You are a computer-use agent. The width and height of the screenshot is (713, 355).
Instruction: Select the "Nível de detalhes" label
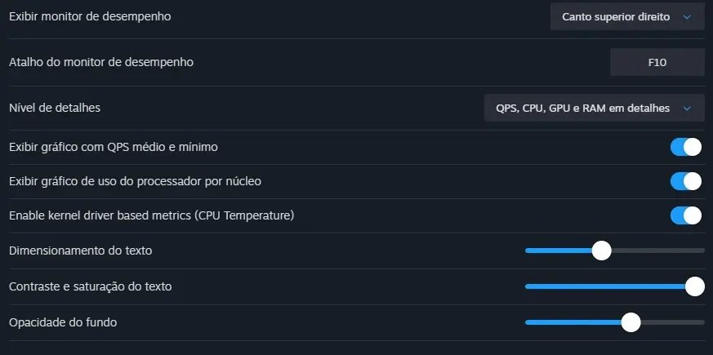click(x=55, y=108)
